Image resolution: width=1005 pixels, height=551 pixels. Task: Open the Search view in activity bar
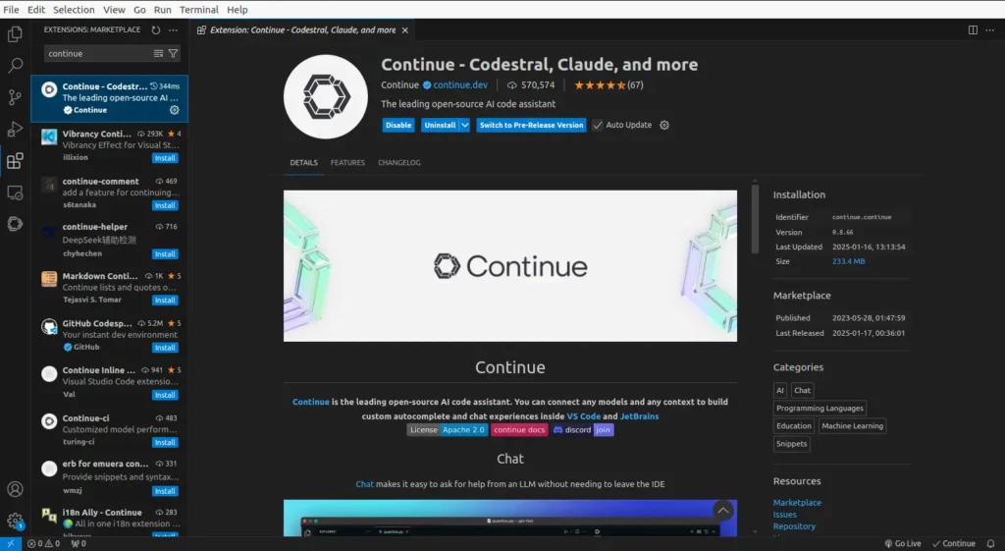pos(15,66)
